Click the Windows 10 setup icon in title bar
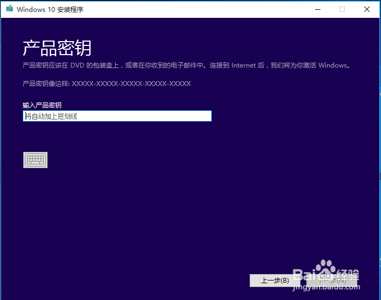 click(10, 9)
